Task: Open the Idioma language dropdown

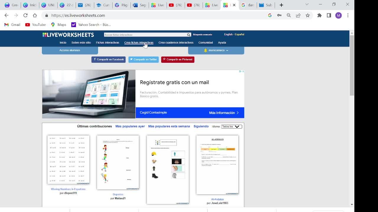Action: (x=232, y=127)
